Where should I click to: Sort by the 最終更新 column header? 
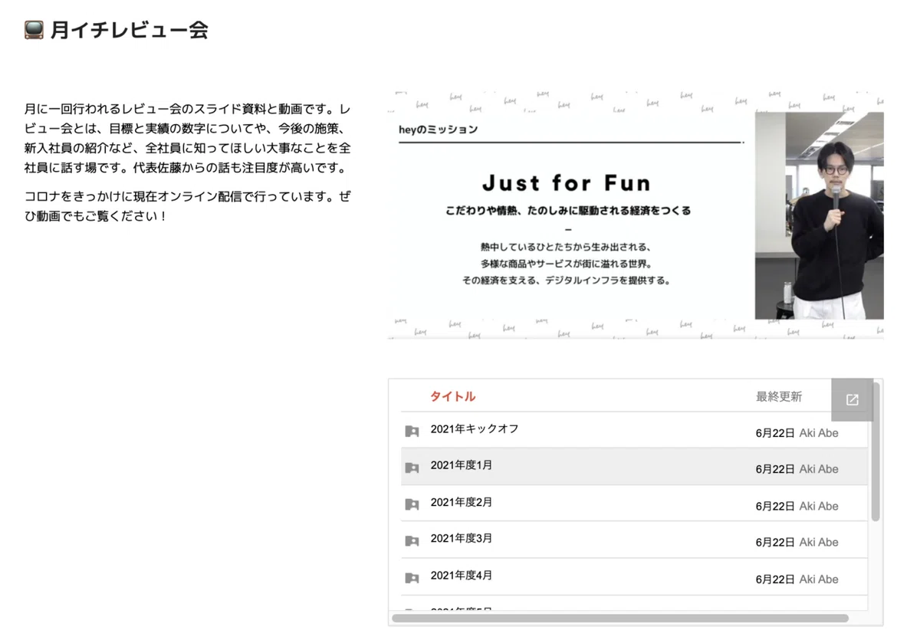pyautogui.click(x=779, y=396)
